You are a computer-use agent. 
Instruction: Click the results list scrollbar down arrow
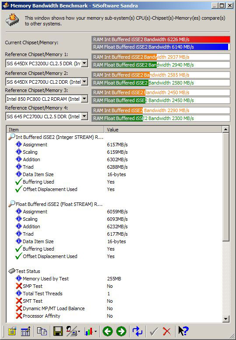[225, 319]
